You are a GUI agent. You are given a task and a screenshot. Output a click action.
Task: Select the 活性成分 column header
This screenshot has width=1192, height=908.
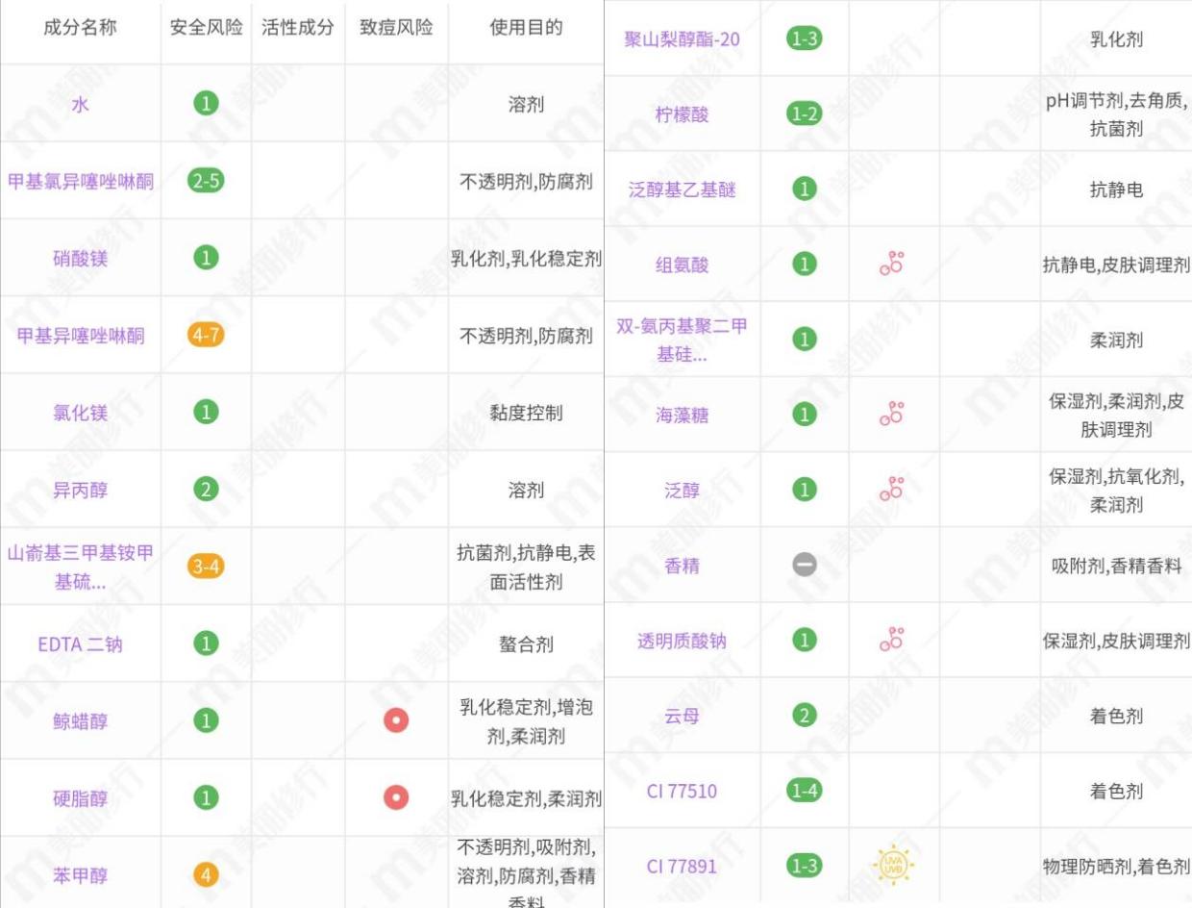[x=298, y=27]
